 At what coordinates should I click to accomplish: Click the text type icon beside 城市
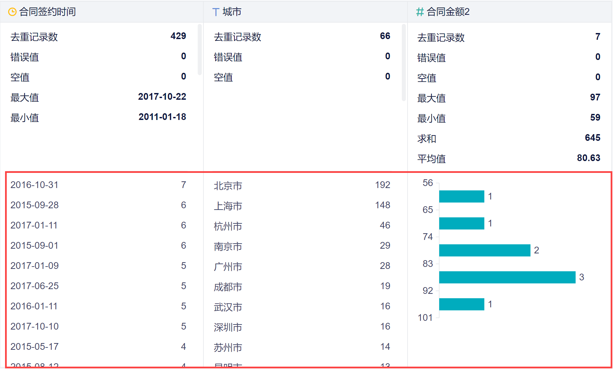point(216,12)
